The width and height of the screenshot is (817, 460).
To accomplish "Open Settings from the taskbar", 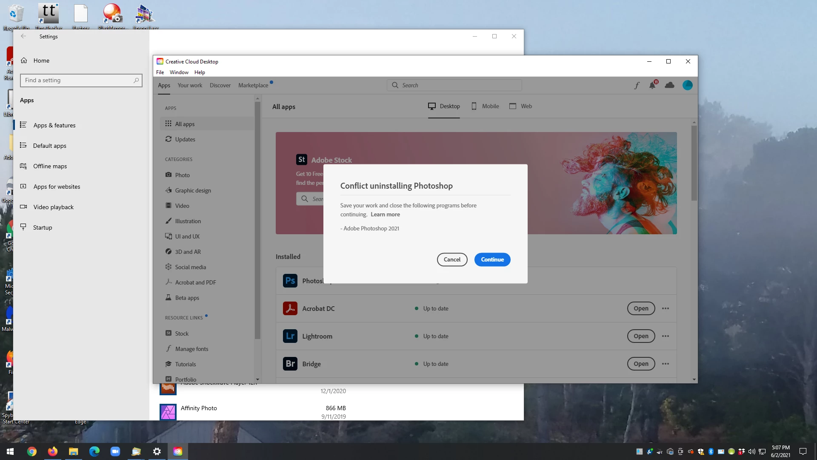I will point(157,451).
